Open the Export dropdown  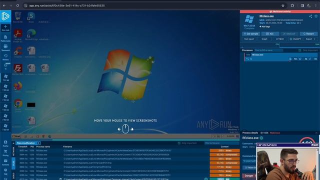pyautogui.click(x=310, y=39)
